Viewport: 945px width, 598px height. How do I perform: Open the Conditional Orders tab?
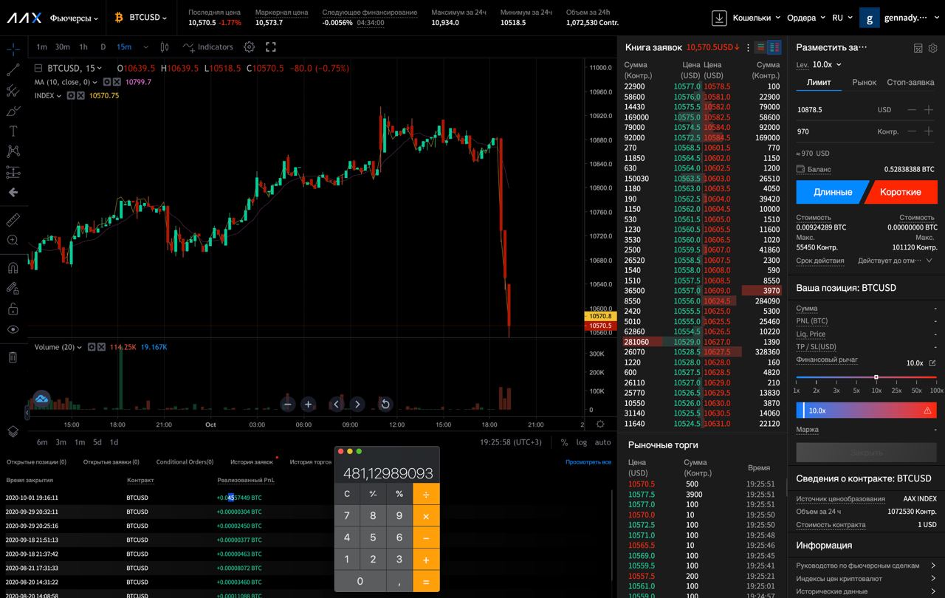[x=185, y=462]
